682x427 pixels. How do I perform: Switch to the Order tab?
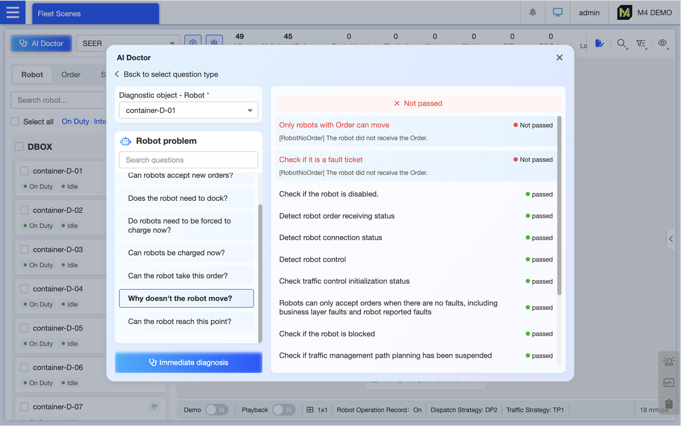pyautogui.click(x=70, y=75)
